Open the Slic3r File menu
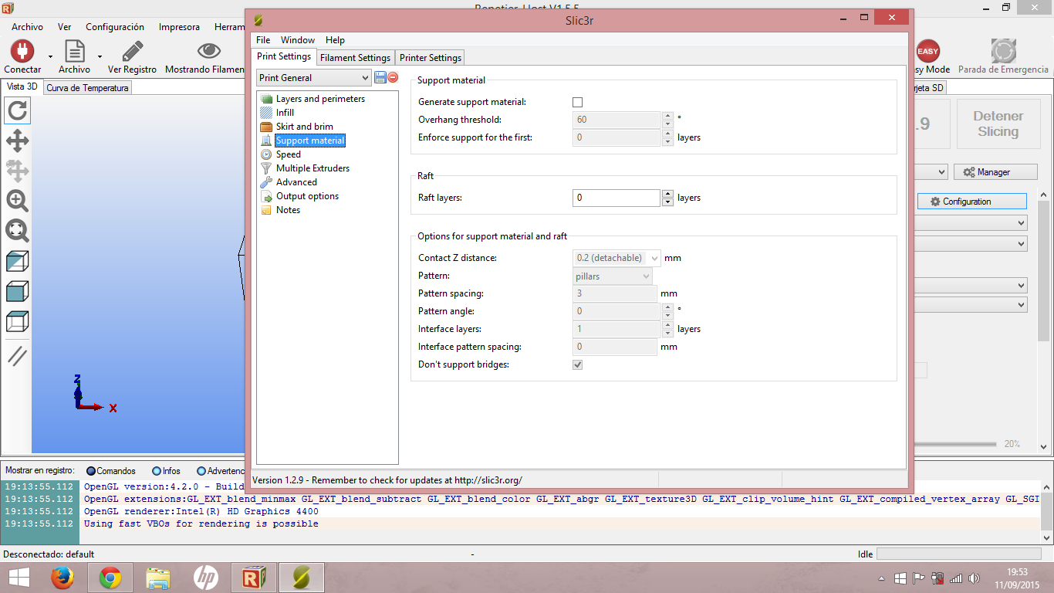The height and width of the screenshot is (593, 1054). pyautogui.click(x=263, y=40)
